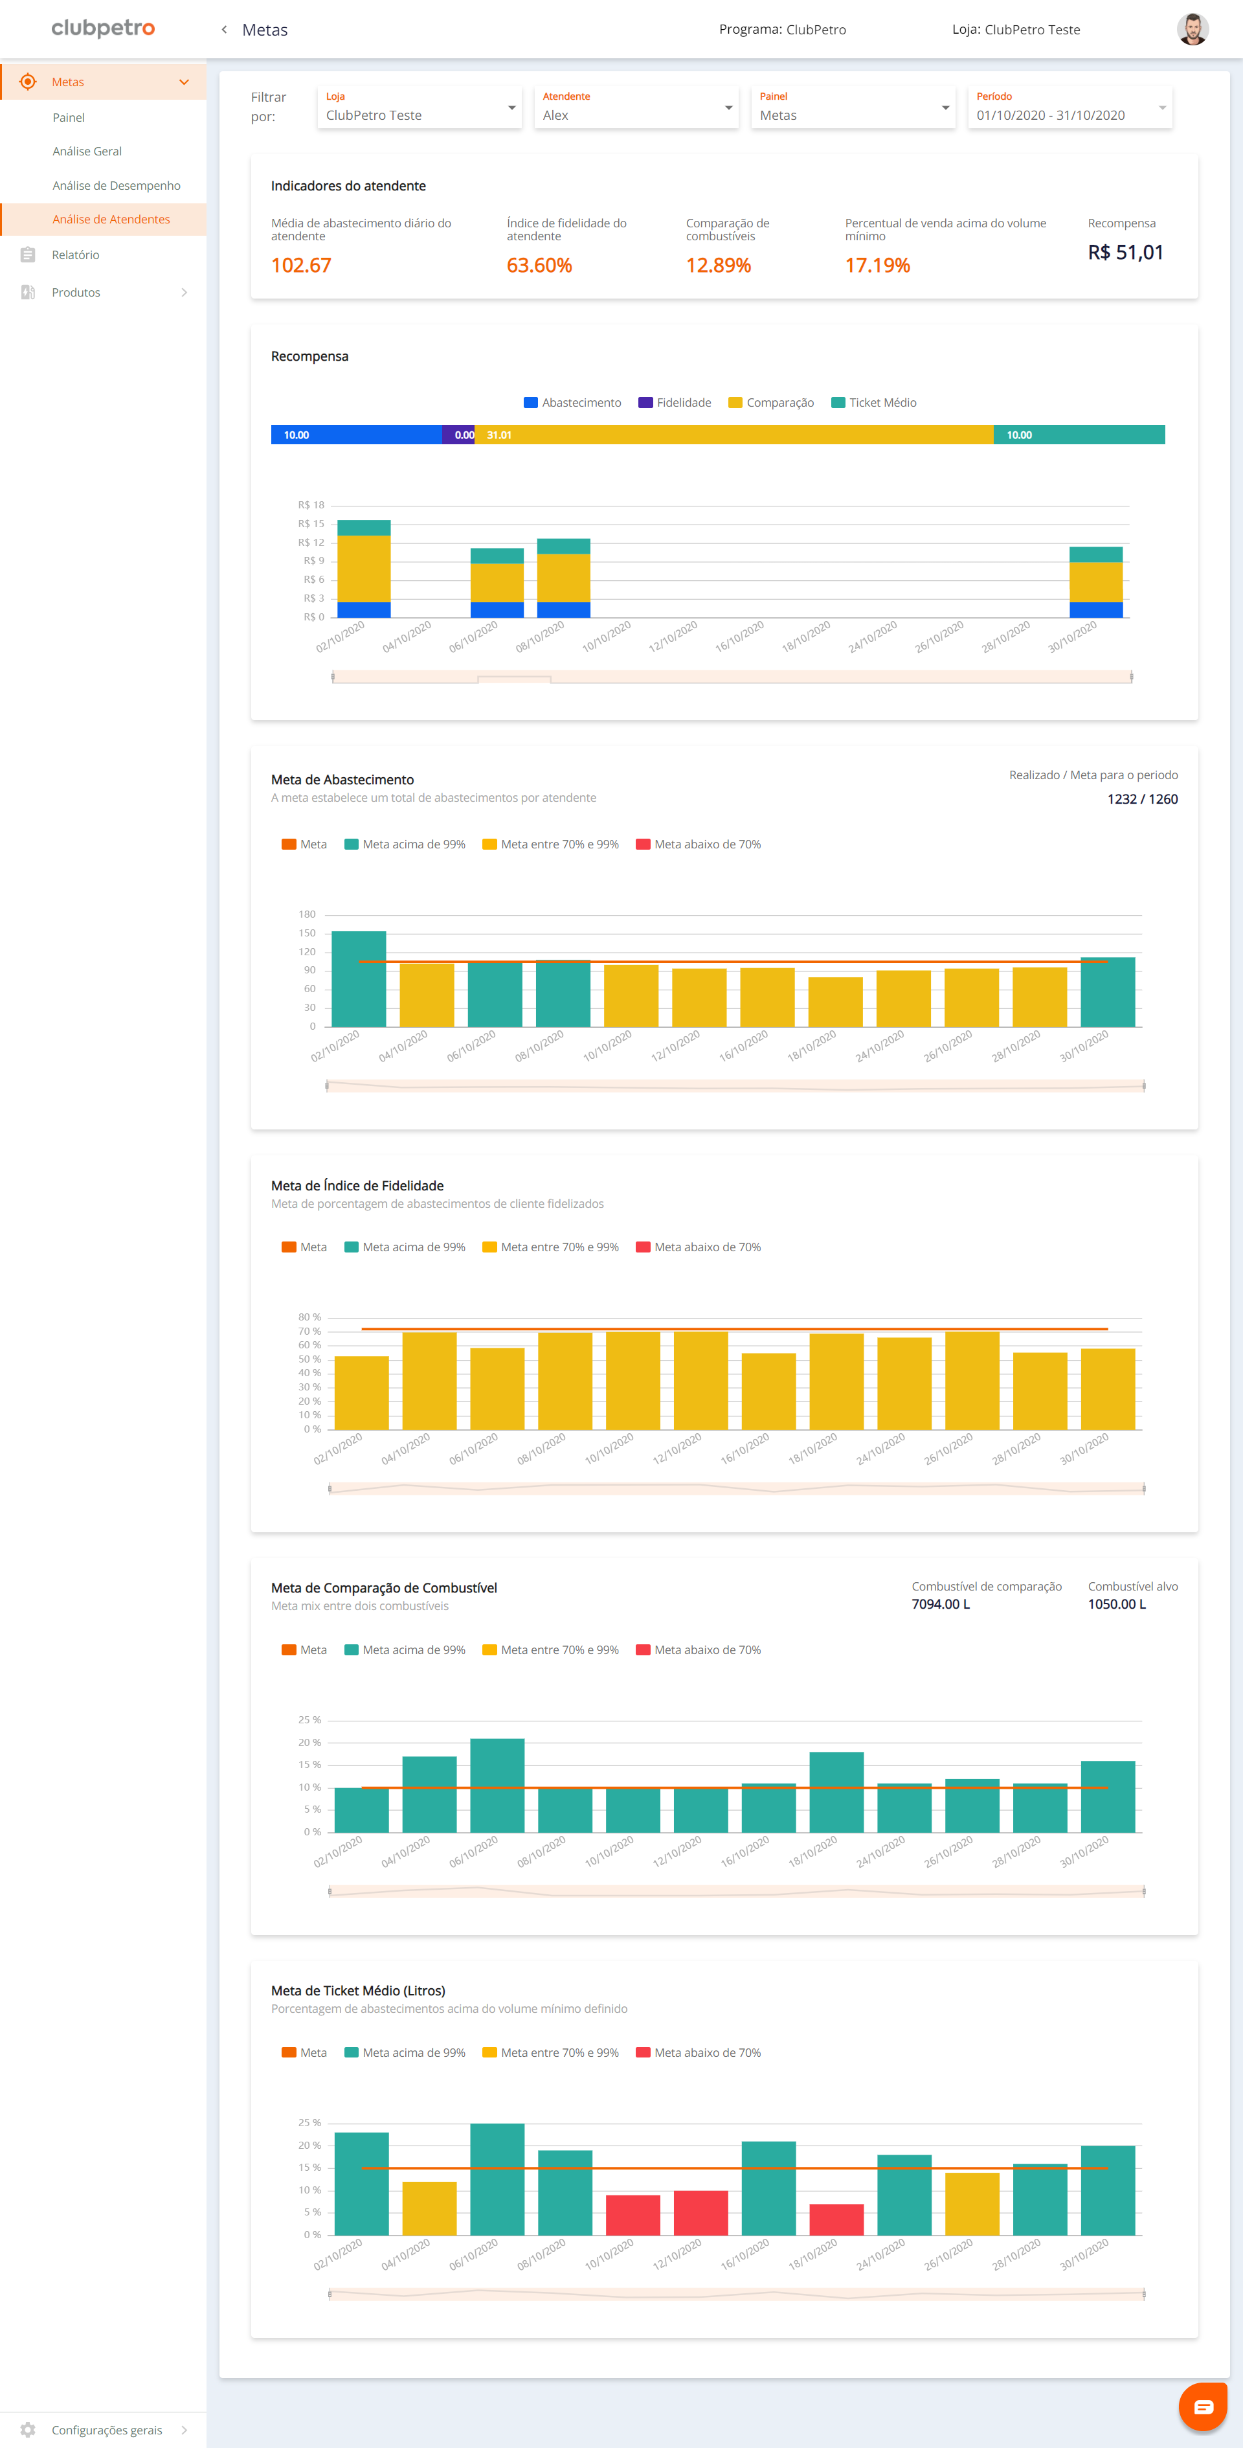Click the back arrow beside Metas title

pyautogui.click(x=224, y=29)
